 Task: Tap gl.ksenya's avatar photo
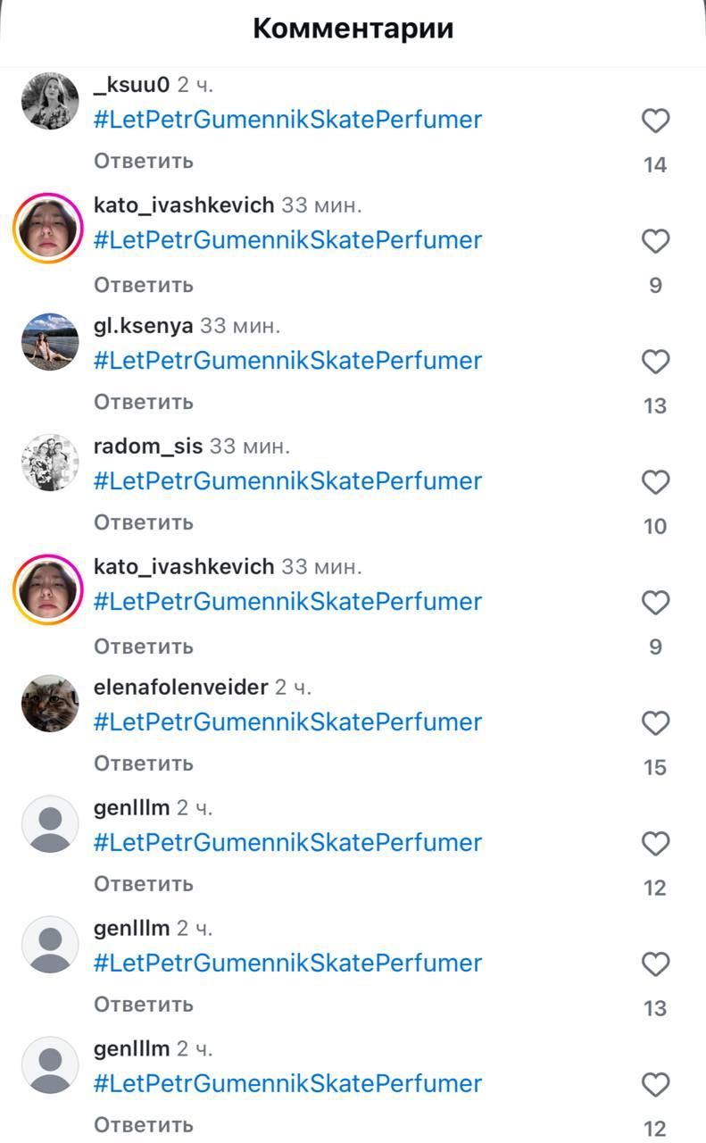[x=50, y=342]
